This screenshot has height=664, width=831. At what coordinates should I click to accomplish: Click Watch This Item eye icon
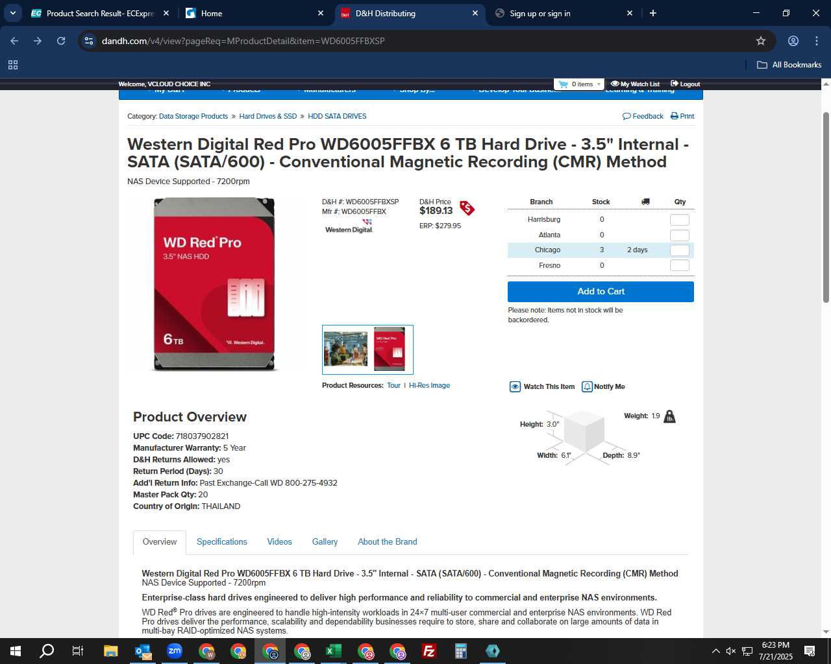(x=515, y=386)
